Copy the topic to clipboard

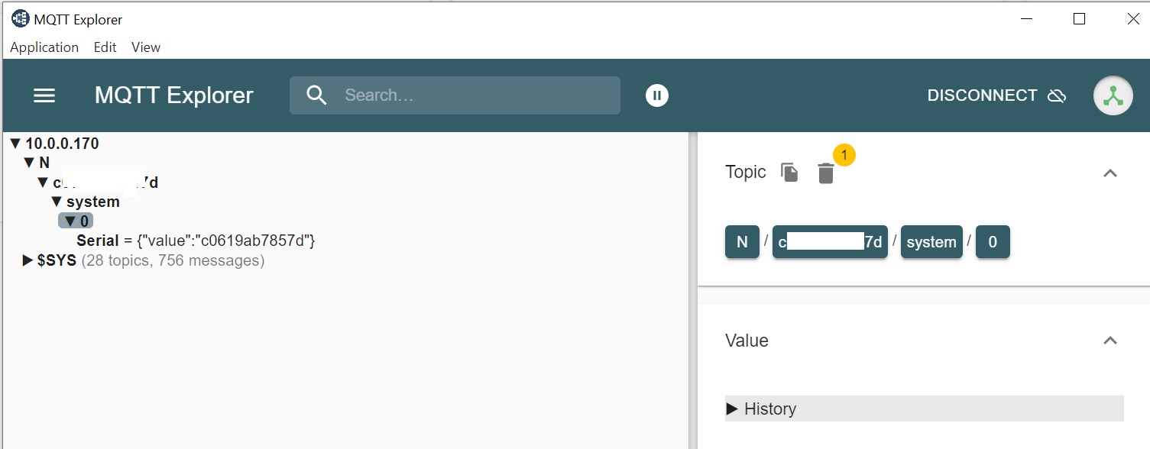click(x=789, y=173)
